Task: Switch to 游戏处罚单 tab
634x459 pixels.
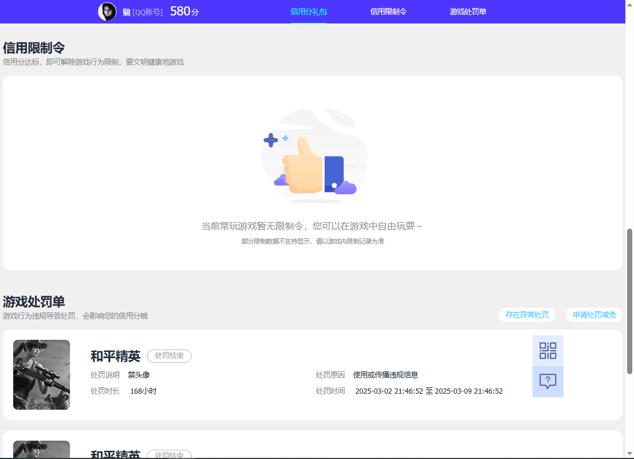Action: point(468,11)
